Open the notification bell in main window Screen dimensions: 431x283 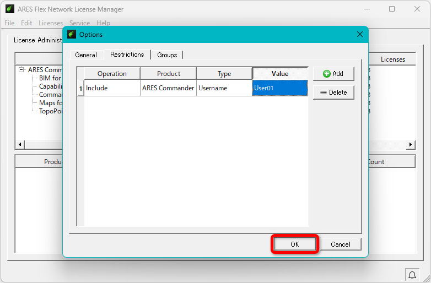412,275
